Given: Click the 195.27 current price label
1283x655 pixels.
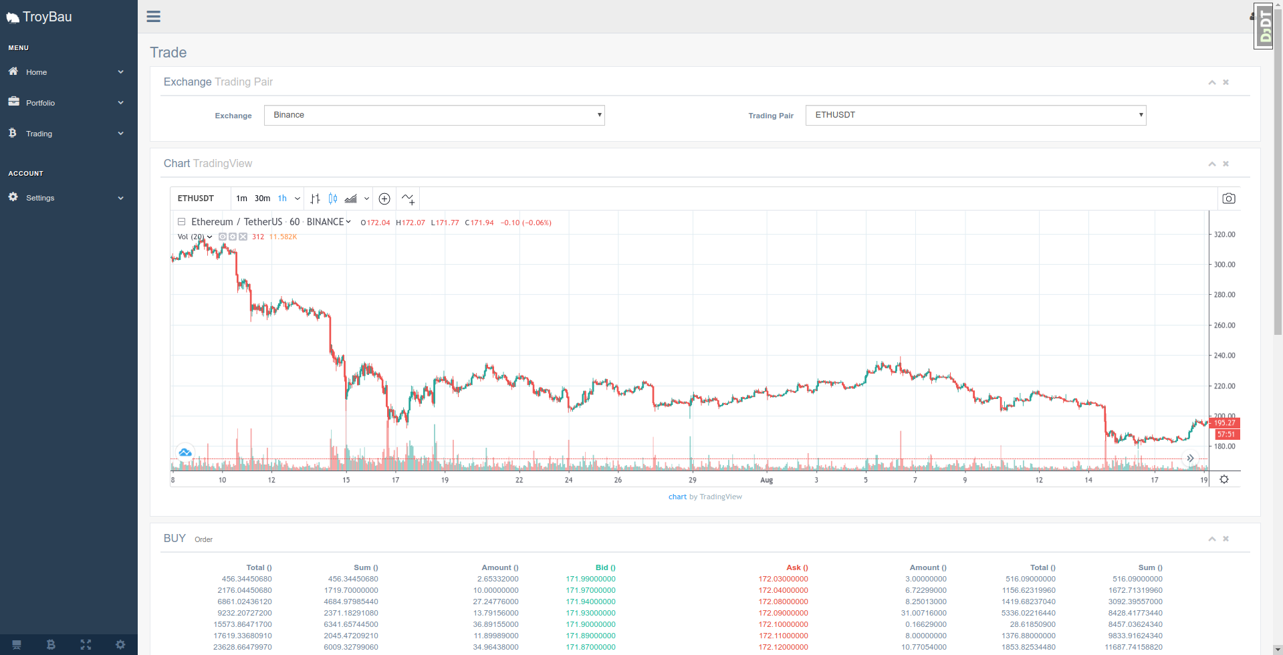Looking at the screenshot, I should point(1225,423).
